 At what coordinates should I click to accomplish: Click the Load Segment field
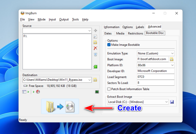(x=156, y=77)
